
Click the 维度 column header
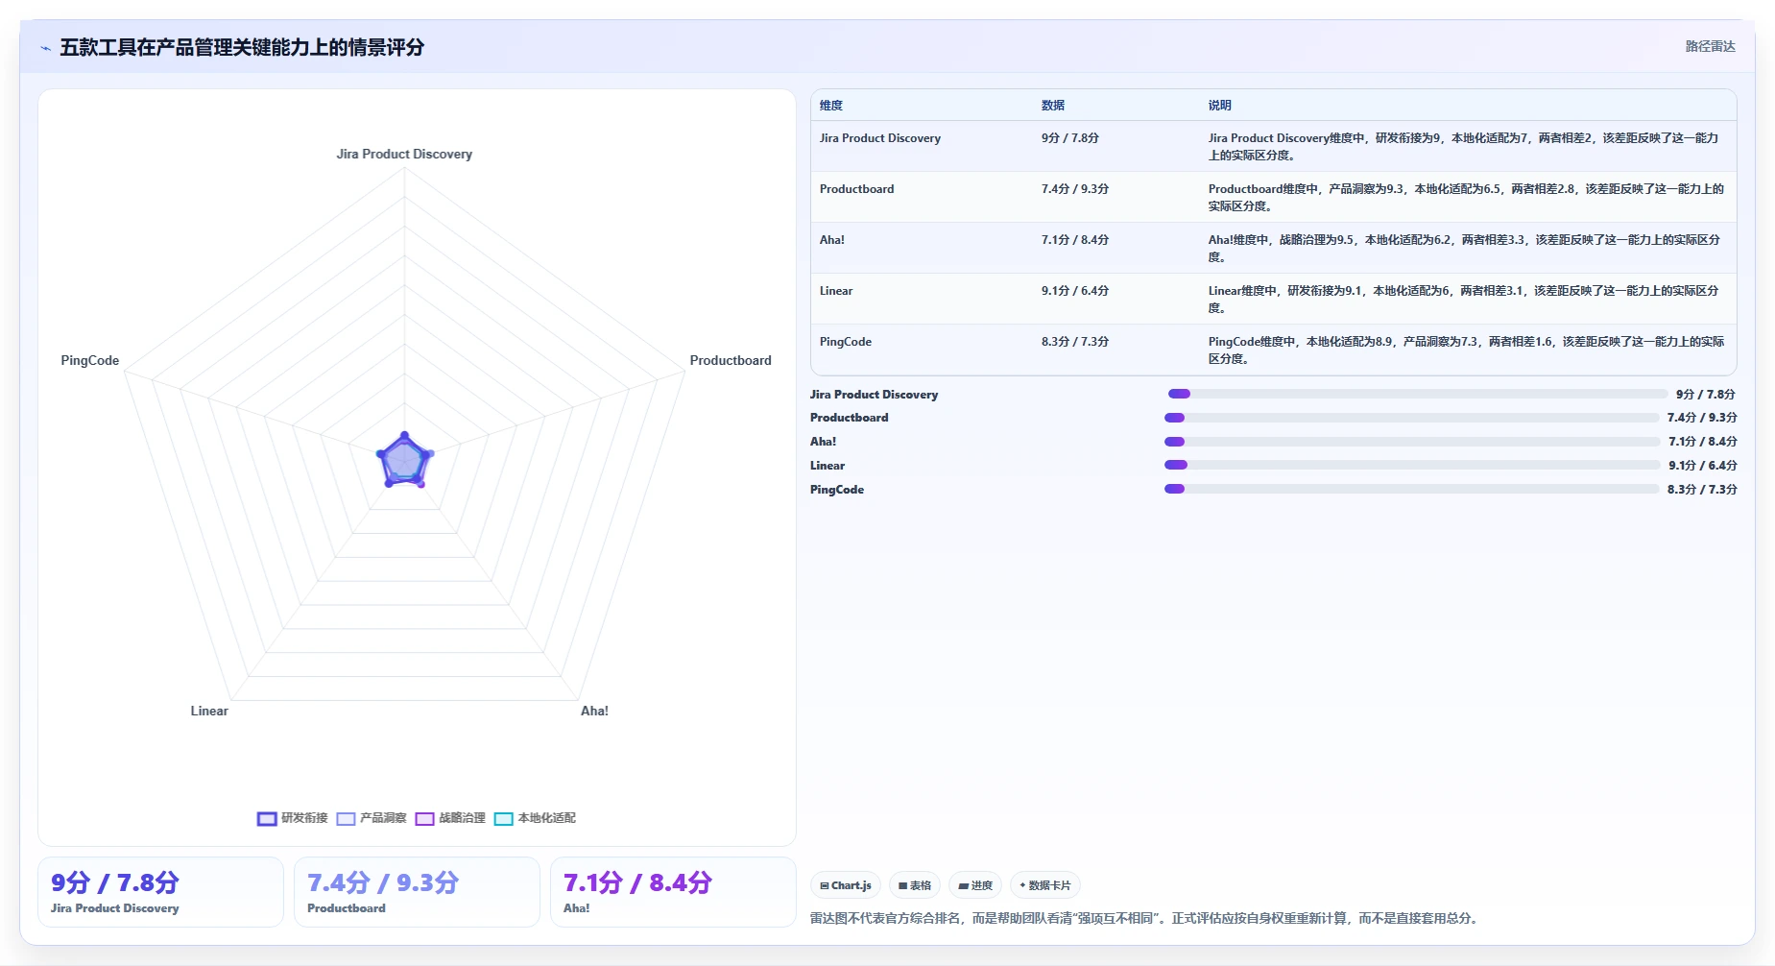[x=831, y=106]
